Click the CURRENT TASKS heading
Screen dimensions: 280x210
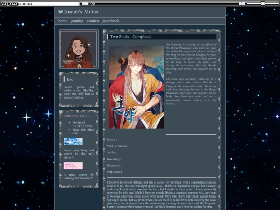pos(77,116)
